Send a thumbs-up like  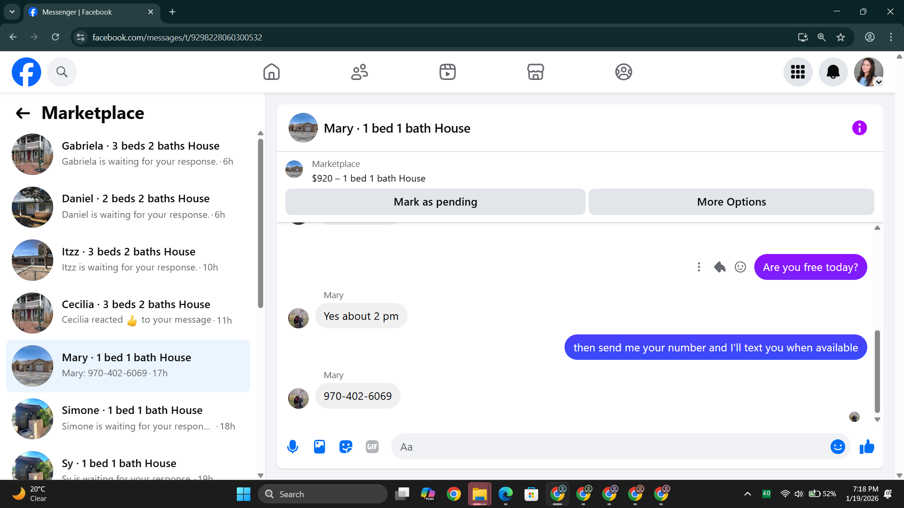point(866,447)
